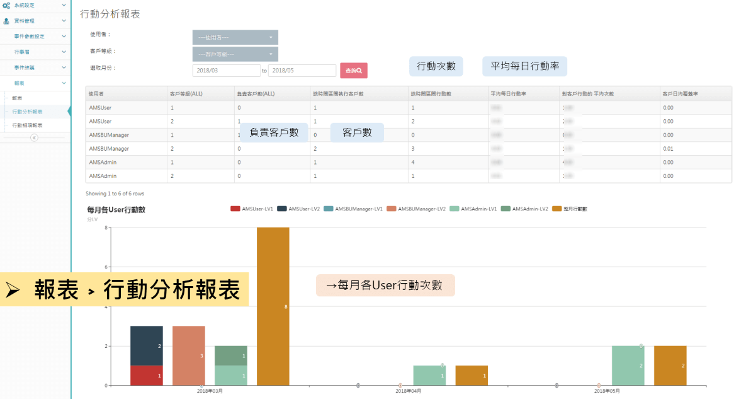
Task: Click the 2018年05月 axis label
Action: 607,391
